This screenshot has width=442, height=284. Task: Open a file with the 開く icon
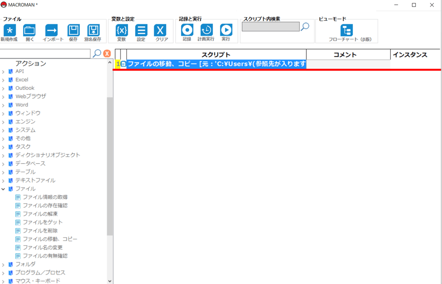pyautogui.click(x=29, y=30)
